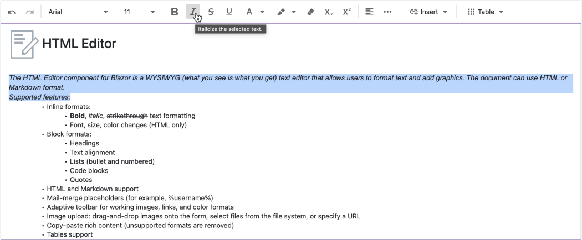582x240 pixels.
Task: Apply highlight color with marker icon
Action: (x=281, y=12)
